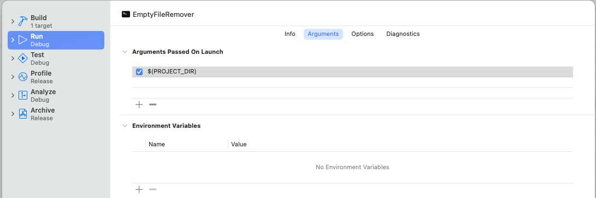596x198 pixels.
Task: Click the Archive icon in sidebar
Action: [x=23, y=114]
